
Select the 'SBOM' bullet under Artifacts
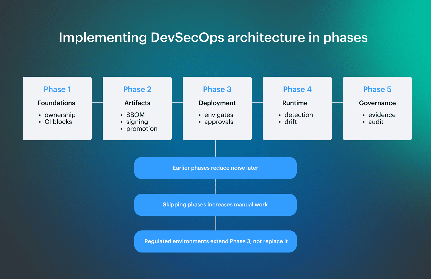click(135, 115)
